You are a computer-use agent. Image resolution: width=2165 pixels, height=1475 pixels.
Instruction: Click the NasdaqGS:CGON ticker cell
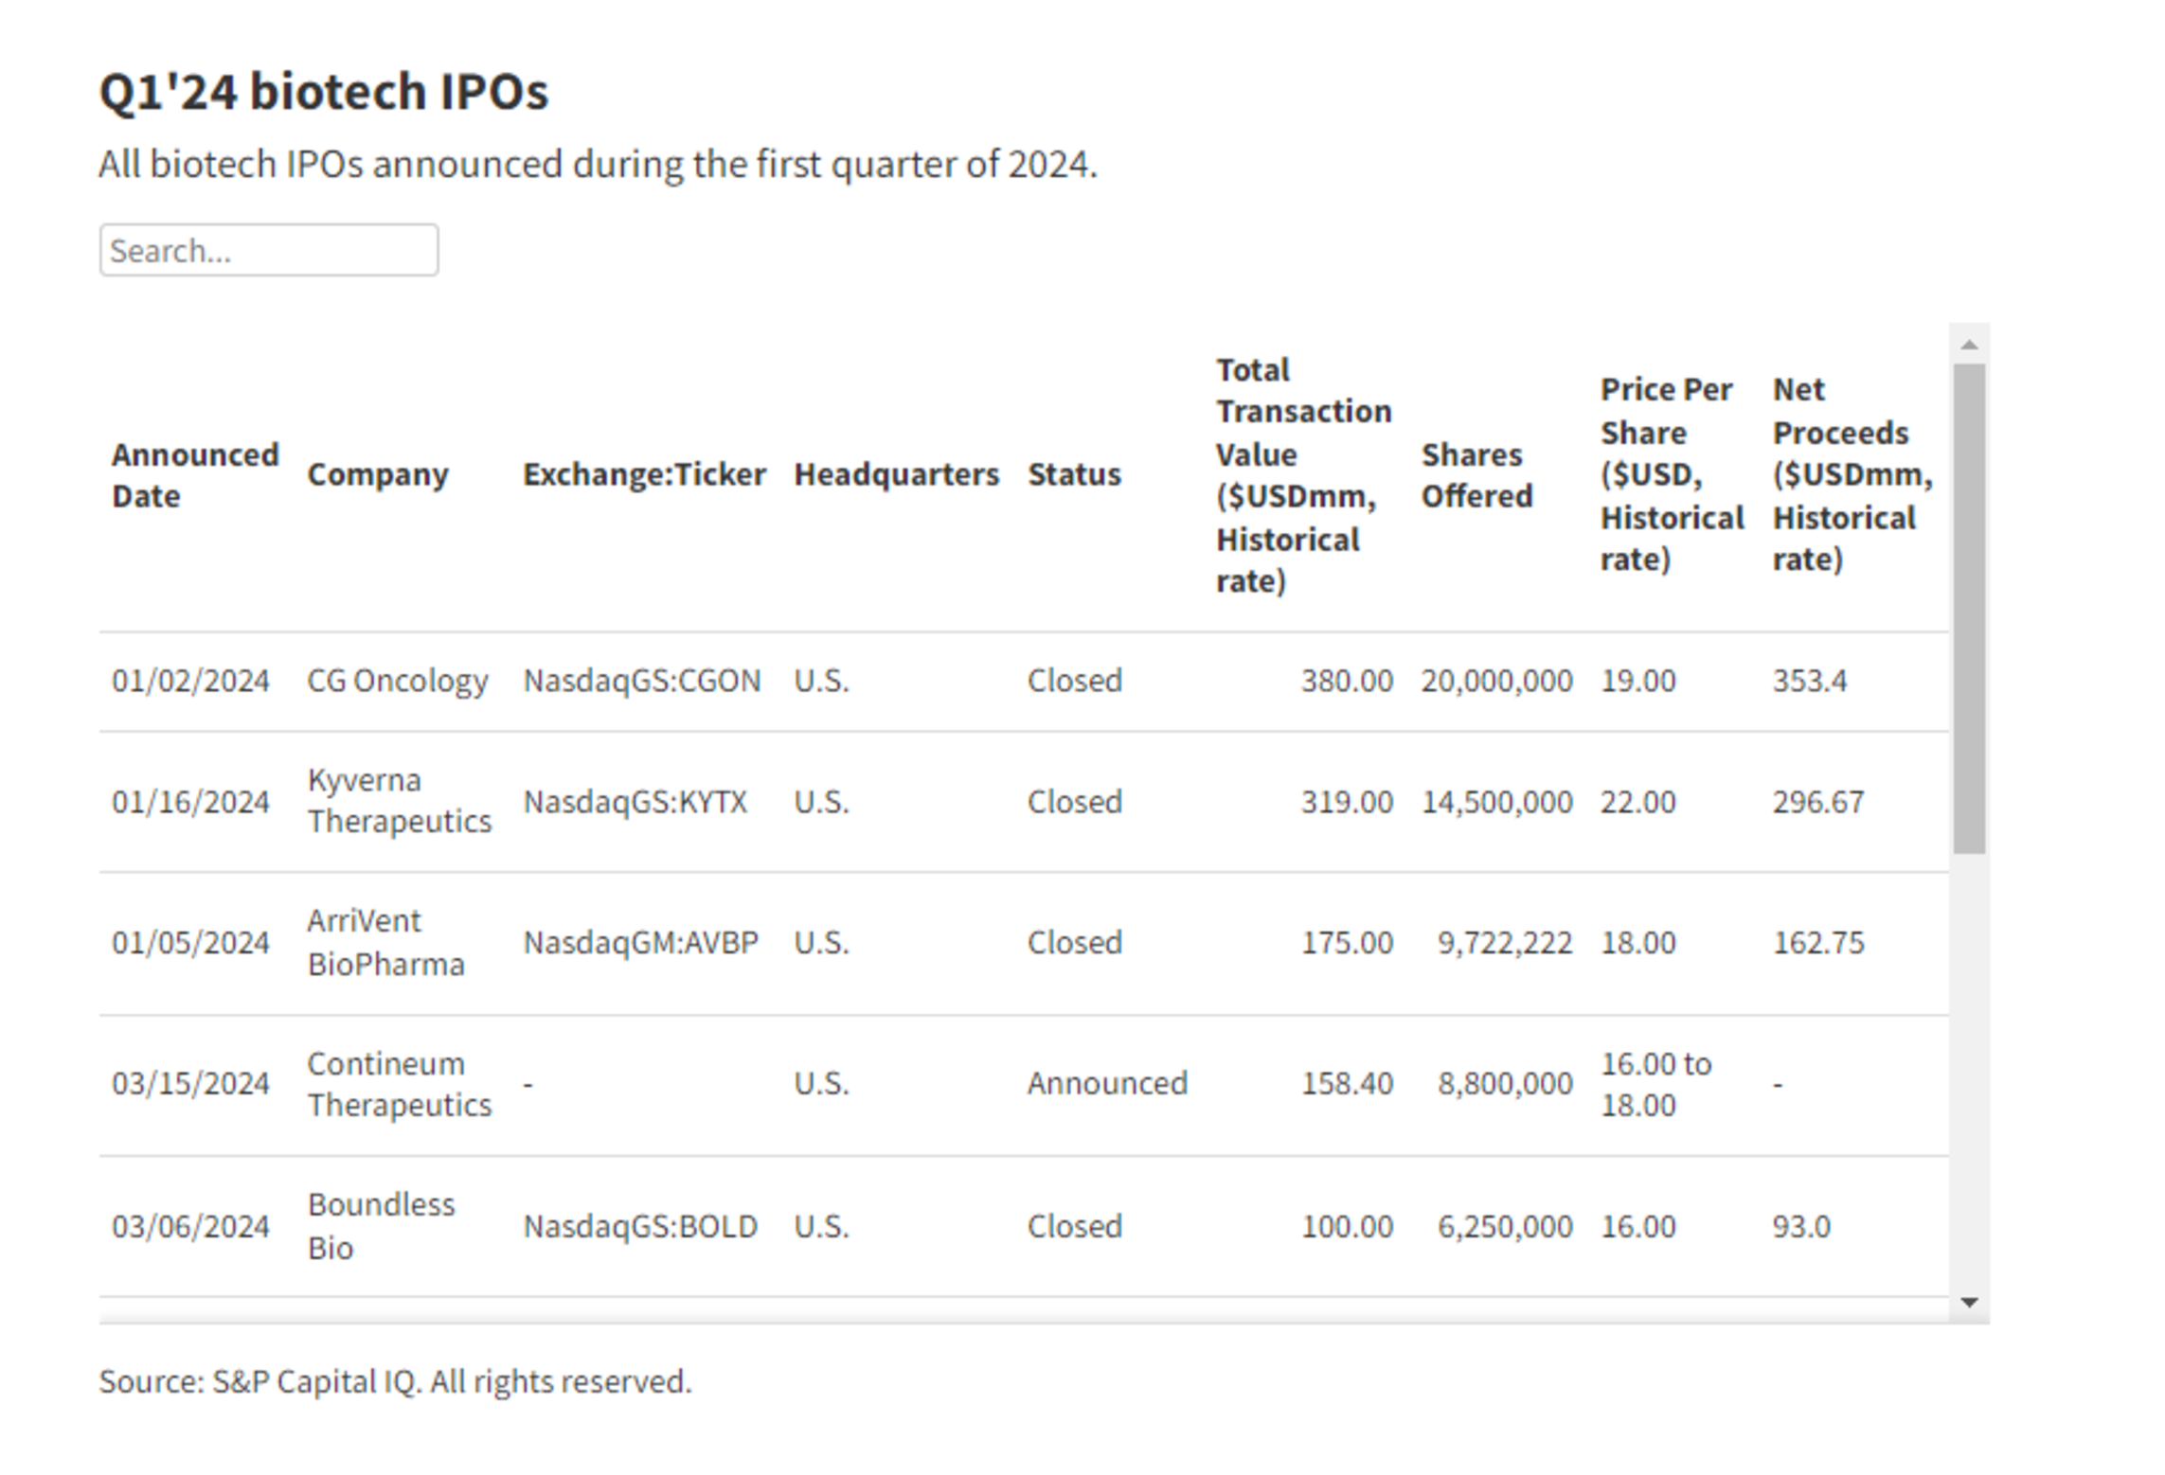point(641,681)
